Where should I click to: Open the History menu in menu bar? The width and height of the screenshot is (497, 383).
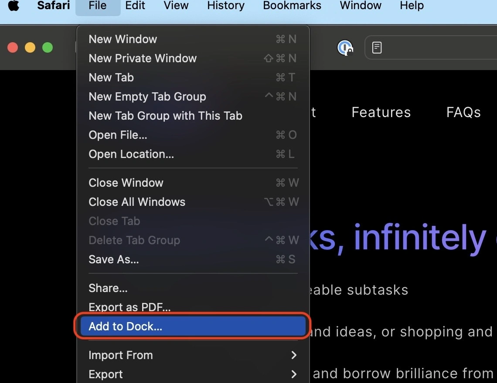pyautogui.click(x=225, y=6)
